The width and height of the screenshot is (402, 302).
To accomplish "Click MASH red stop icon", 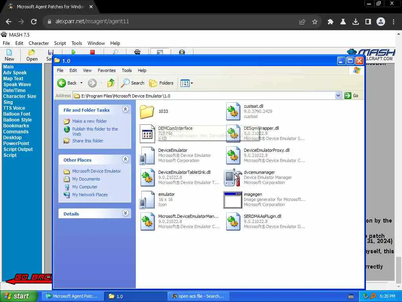I will [x=93, y=52].
